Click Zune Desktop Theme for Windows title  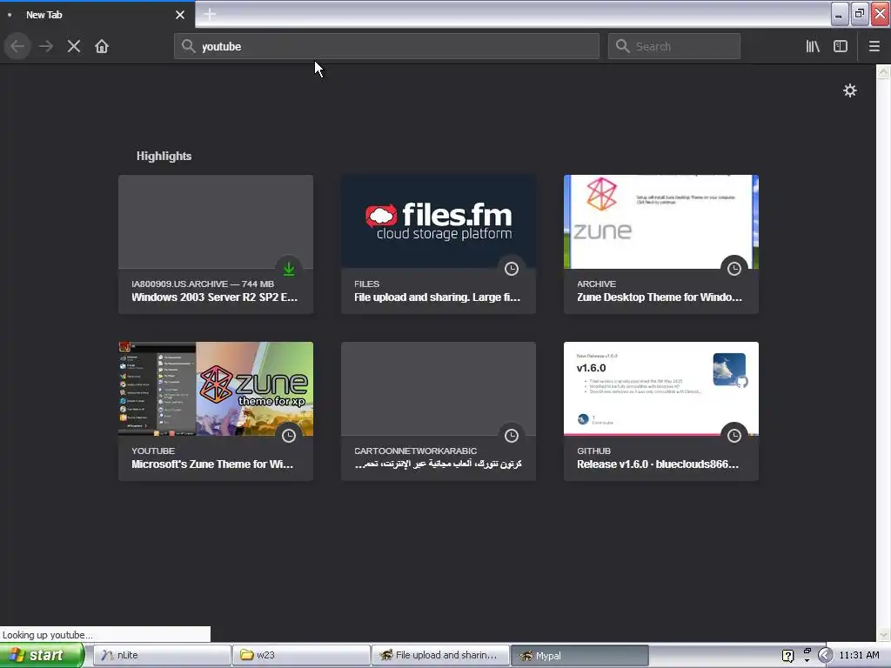click(x=660, y=297)
